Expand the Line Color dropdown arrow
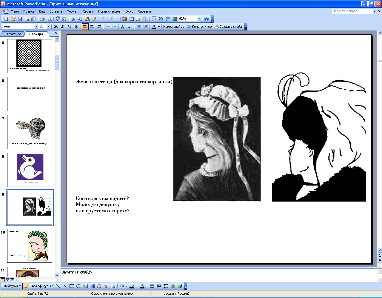This screenshot has height=298, width=382. [x=137, y=286]
